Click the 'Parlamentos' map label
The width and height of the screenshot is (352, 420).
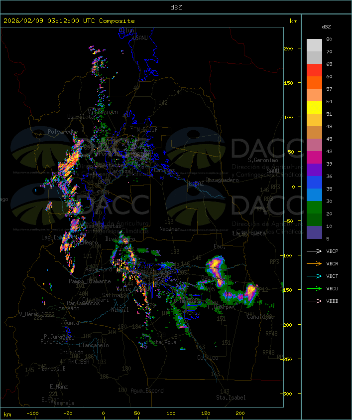pyautogui.click(x=83, y=303)
